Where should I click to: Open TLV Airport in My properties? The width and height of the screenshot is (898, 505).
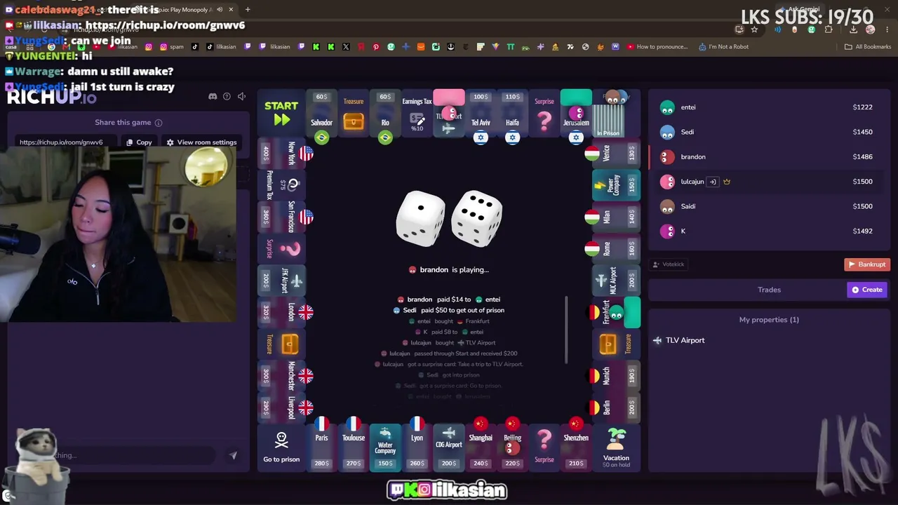tap(769, 340)
